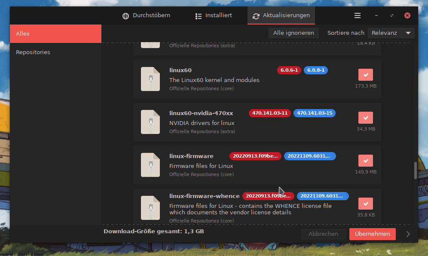Click the linux60 package name

(x=180, y=70)
